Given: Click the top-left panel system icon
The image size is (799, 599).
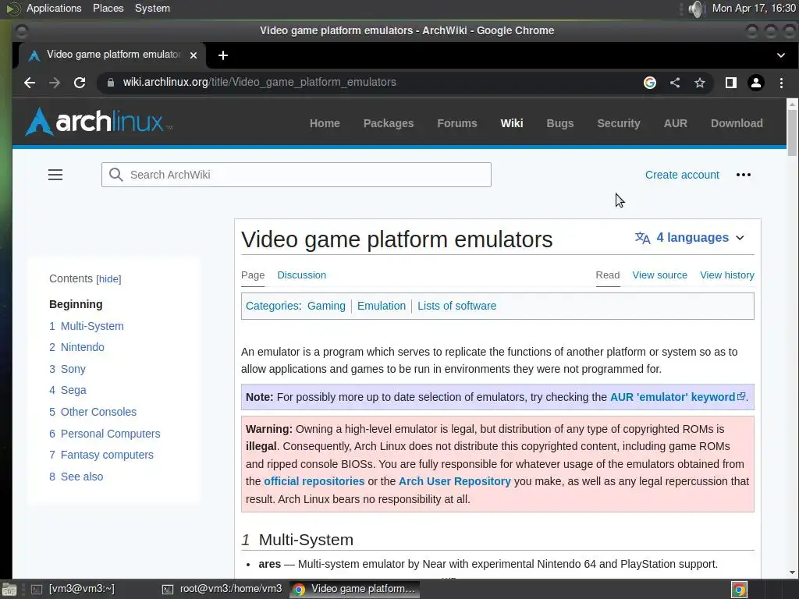Looking at the screenshot, I should 12,9.
